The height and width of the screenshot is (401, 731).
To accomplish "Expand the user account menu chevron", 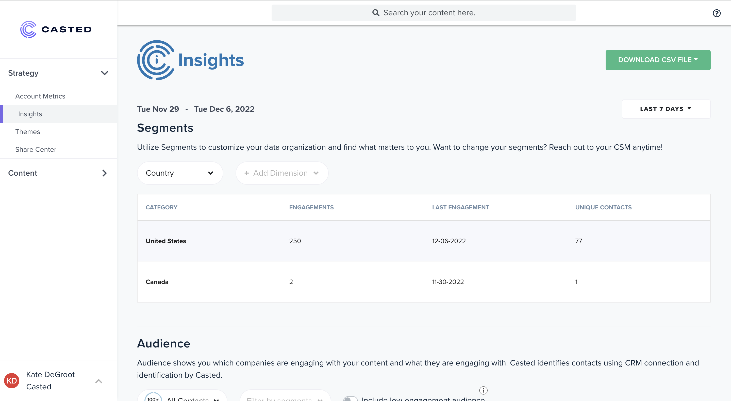I will pyautogui.click(x=99, y=381).
